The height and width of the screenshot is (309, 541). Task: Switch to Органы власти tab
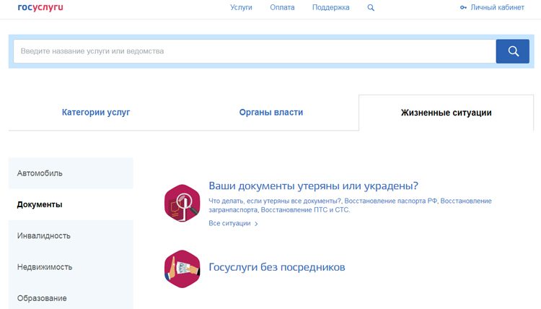[270, 113]
